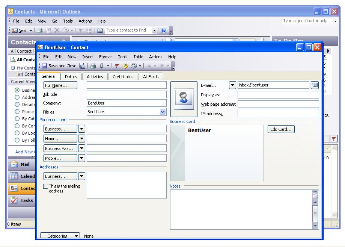Click the Move to Folder icon in Outlook toolbar
Image resolution: width=345 pixels, height=247 pixels.
(48, 30)
